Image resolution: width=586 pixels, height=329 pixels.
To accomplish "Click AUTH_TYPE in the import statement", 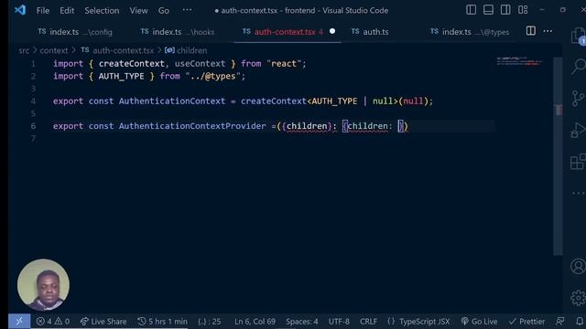I will (x=121, y=76).
